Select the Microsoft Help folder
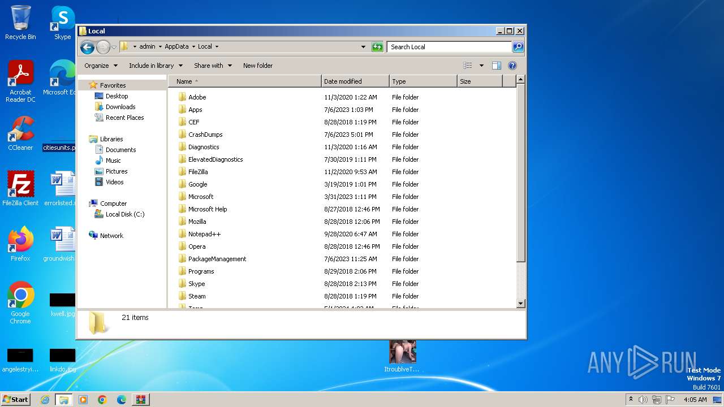 [208, 209]
